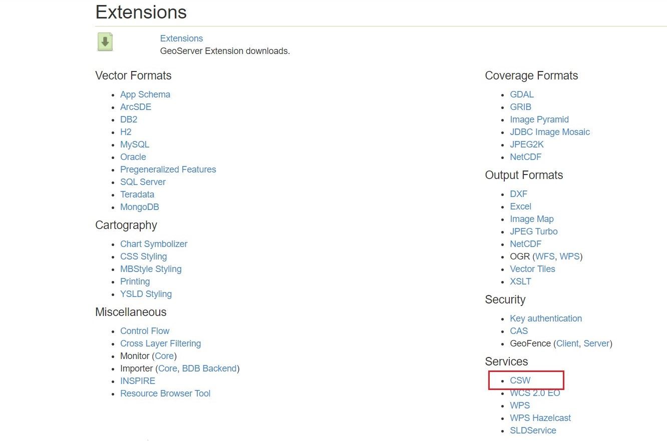This screenshot has width=667, height=441.
Task: Open the WPS Hazelcast service link
Action: [x=540, y=417]
